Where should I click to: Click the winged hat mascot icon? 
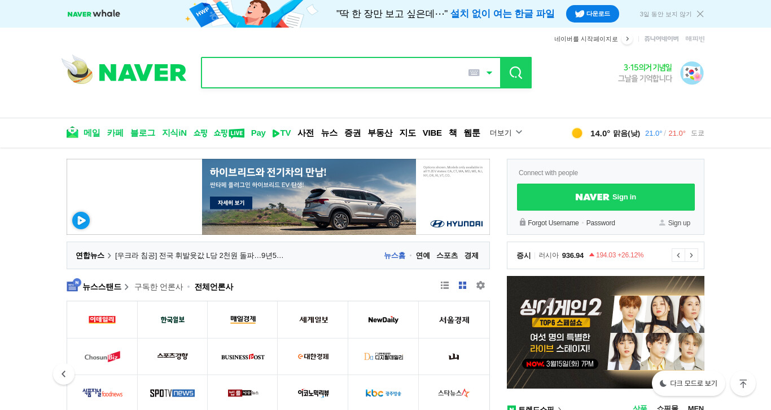pos(77,70)
